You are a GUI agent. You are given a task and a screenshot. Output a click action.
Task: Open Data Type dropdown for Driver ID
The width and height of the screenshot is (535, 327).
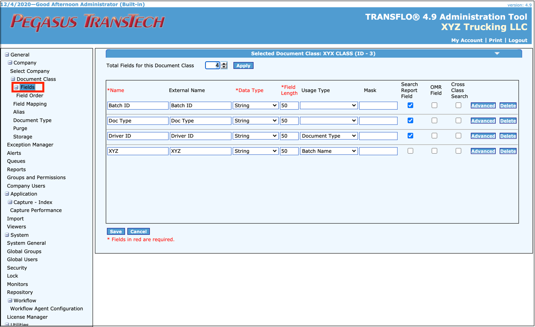pos(256,136)
